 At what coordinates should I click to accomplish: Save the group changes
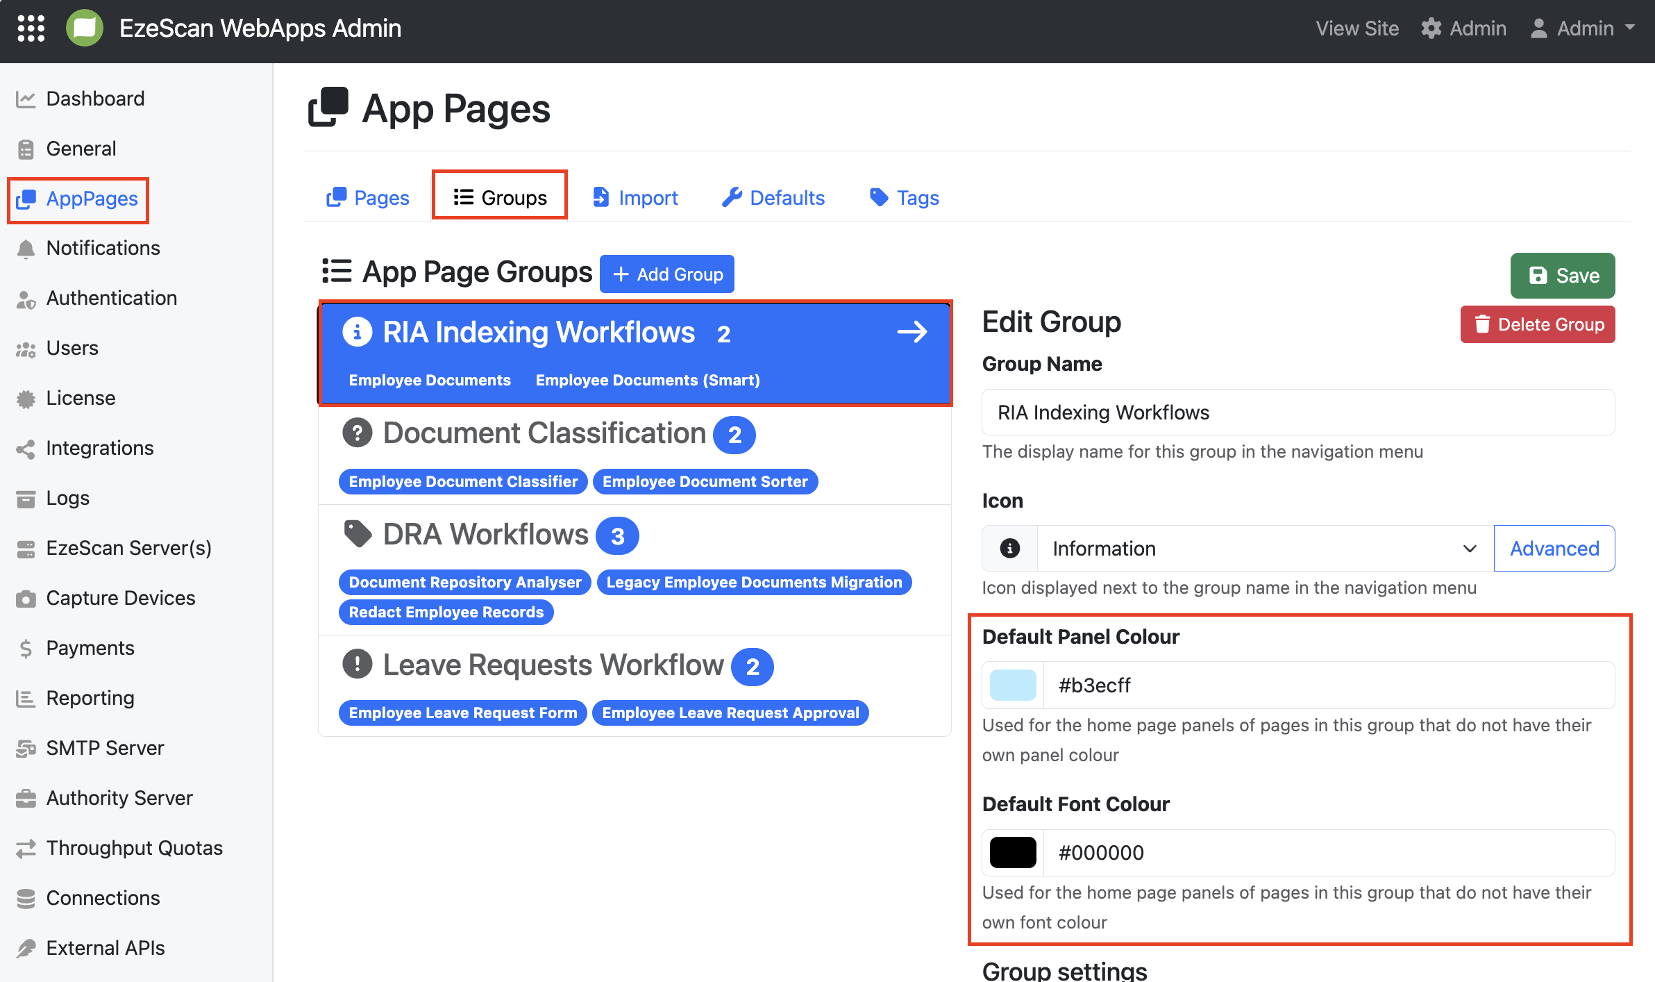tap(1563, 276)
